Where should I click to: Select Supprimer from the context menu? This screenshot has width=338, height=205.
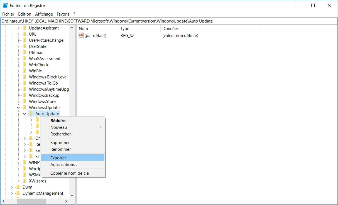click(x=73, y=142)
